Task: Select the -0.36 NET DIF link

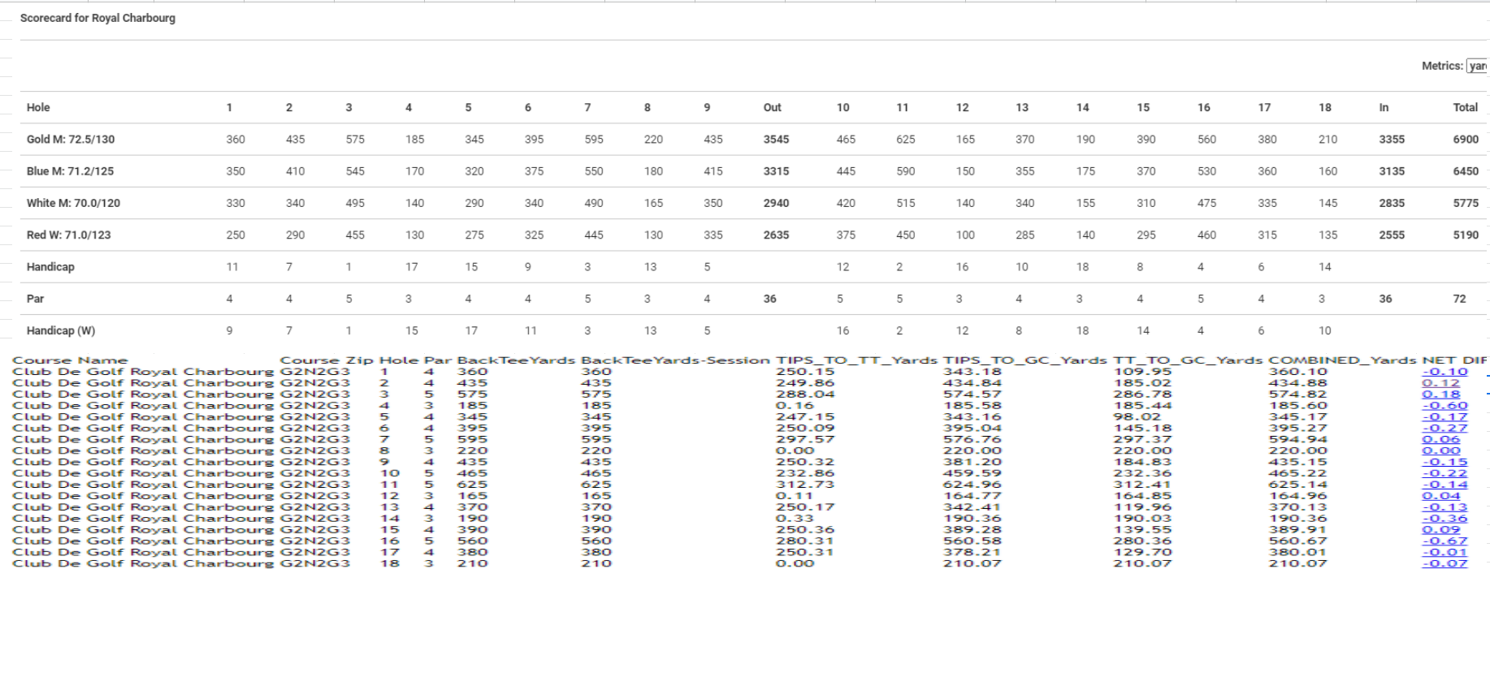Action: (1445, 519)
